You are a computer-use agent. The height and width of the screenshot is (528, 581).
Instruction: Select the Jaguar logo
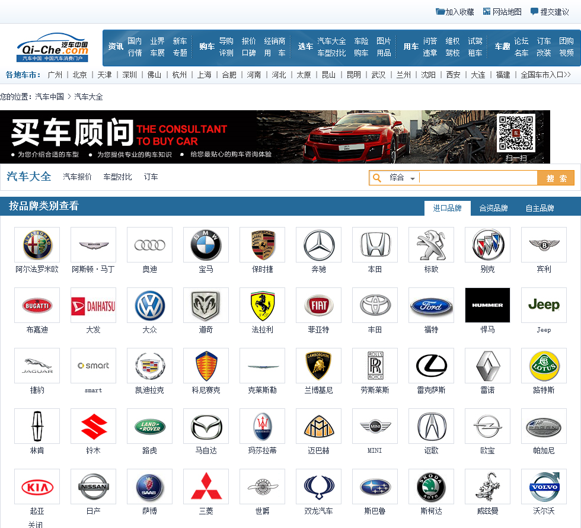point(37,366)
